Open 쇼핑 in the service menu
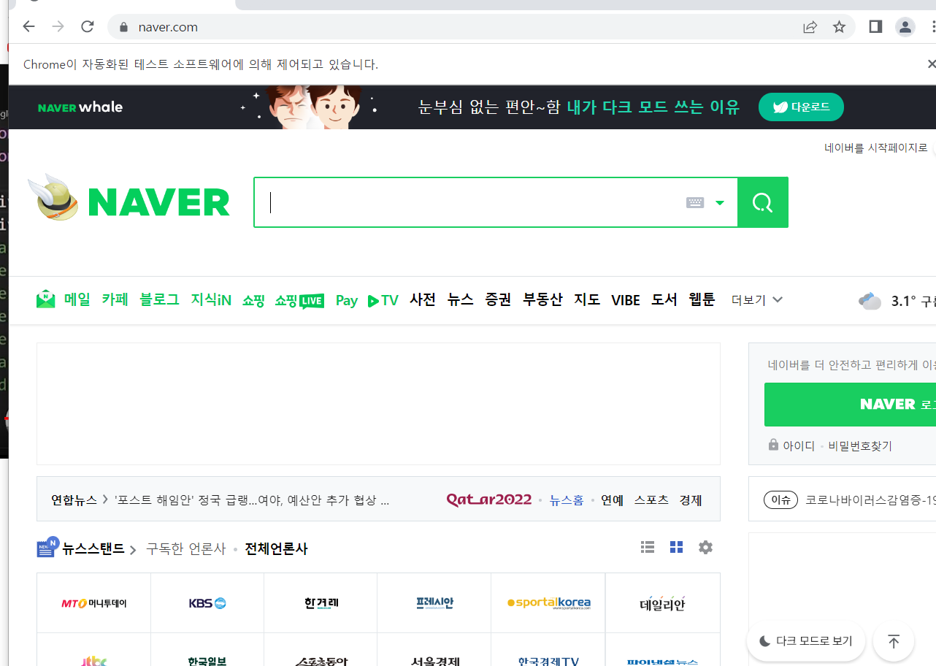This screenshot has height=666, width=936. [x=253, y=300]
